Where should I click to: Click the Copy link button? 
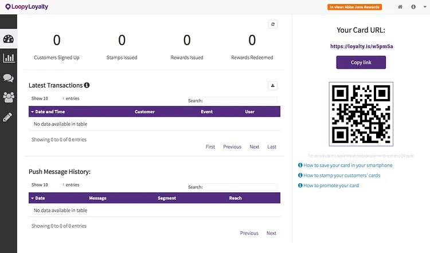361,62
